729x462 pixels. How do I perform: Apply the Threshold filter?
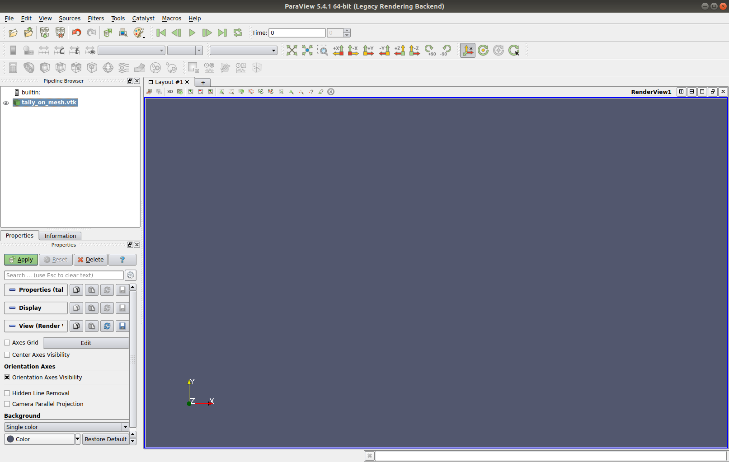[76, 68]
